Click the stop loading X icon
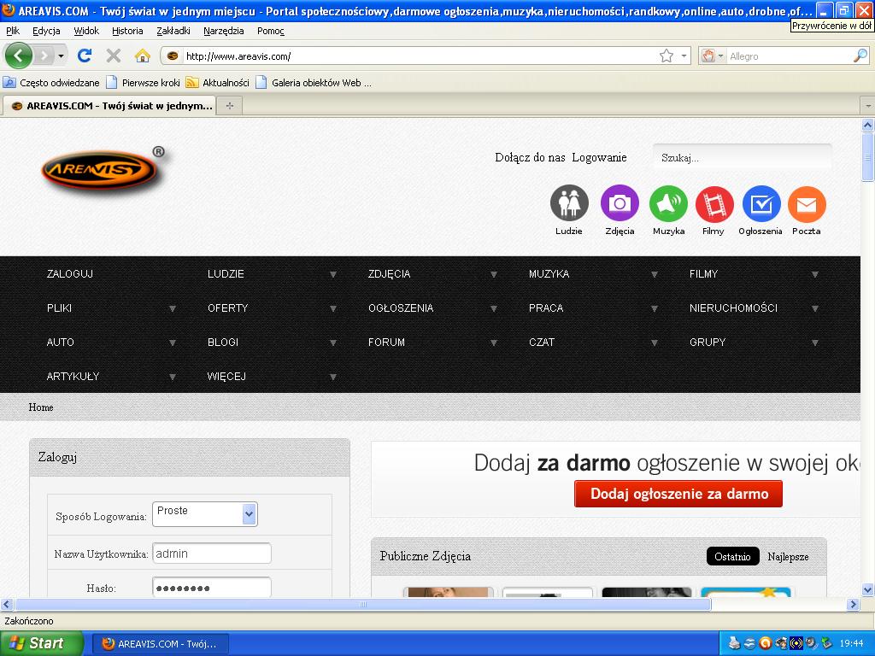 tap(114, 56)
